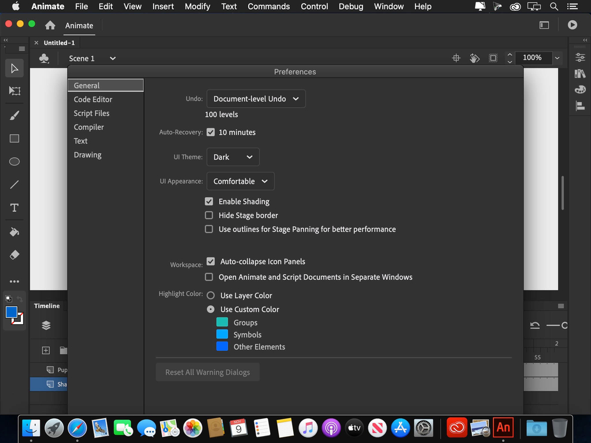Open the UI Theme dropdown

[x=233, y=157]
